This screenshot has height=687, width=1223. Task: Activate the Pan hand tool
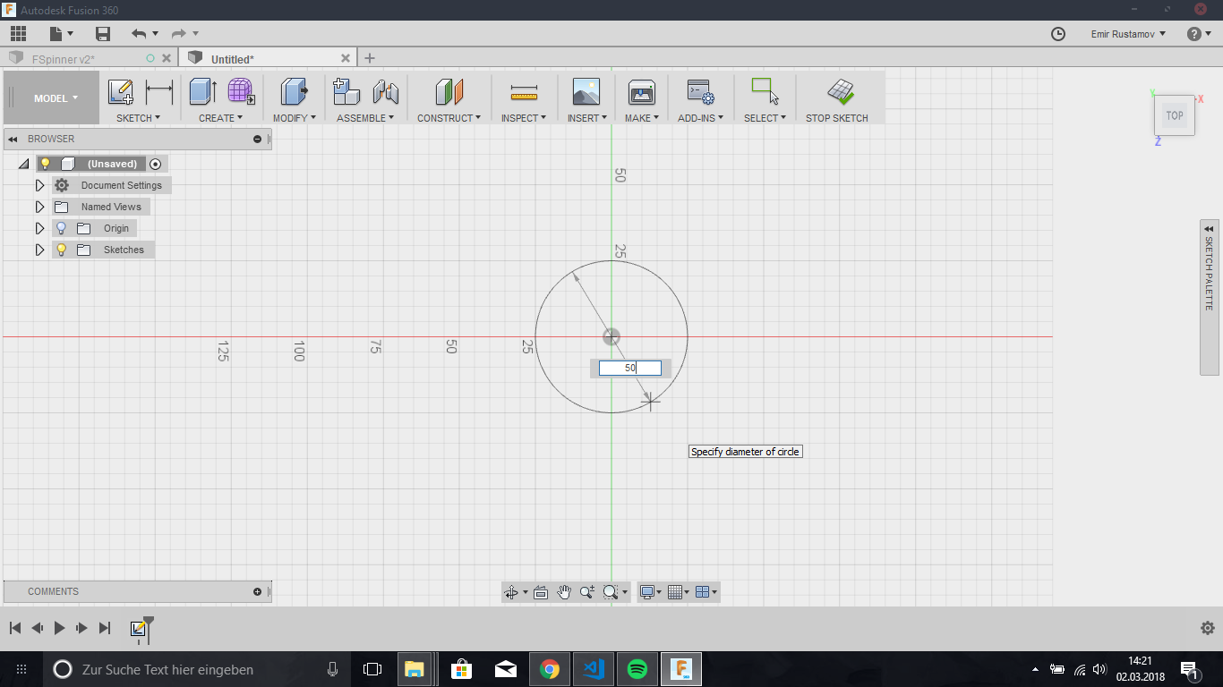pos(564,592)
